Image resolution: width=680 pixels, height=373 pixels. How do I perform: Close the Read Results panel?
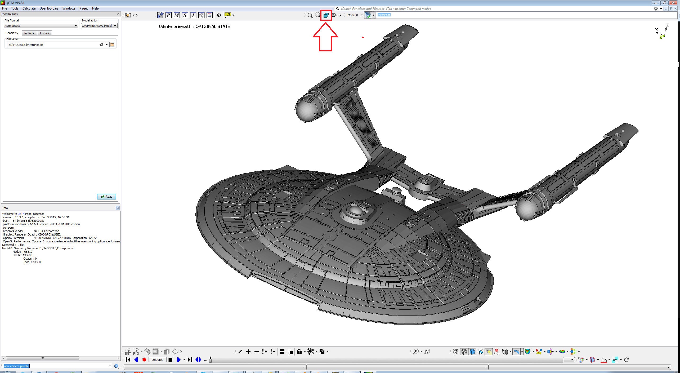(118, 14)
